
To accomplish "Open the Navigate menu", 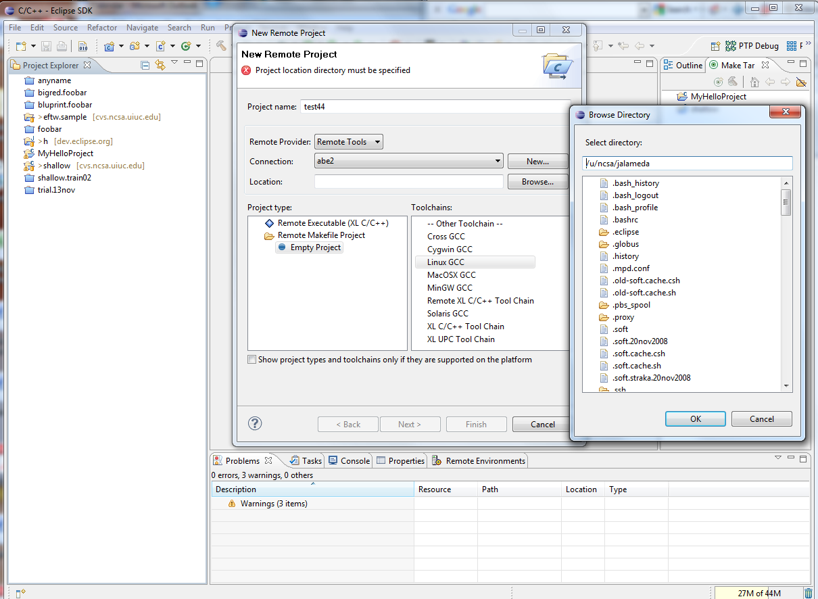I will coord(142,28).
